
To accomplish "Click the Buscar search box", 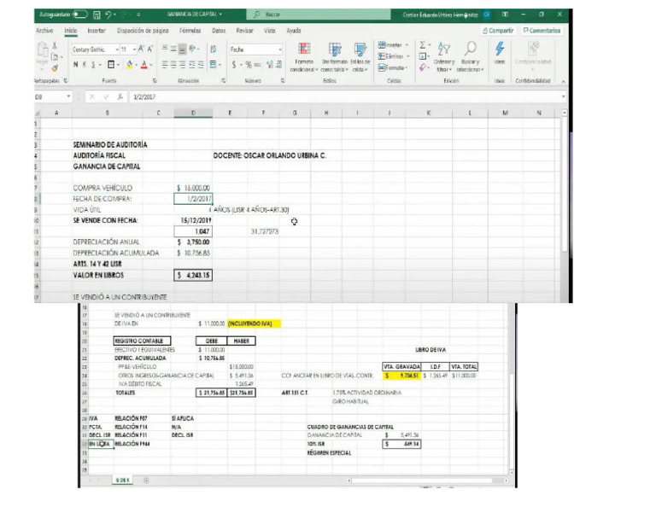I will (319, 15).
